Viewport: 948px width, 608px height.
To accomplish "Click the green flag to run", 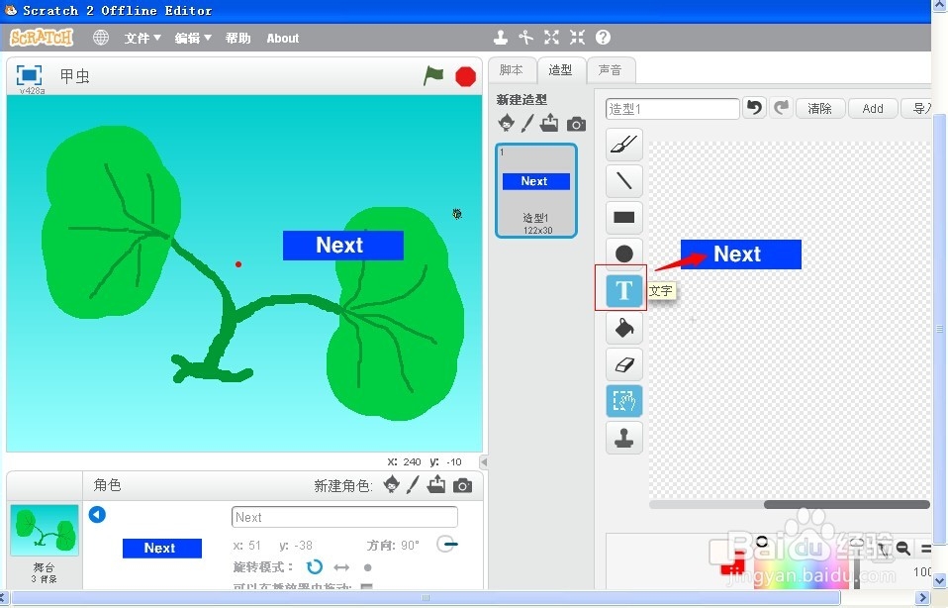I will point(432,76).
